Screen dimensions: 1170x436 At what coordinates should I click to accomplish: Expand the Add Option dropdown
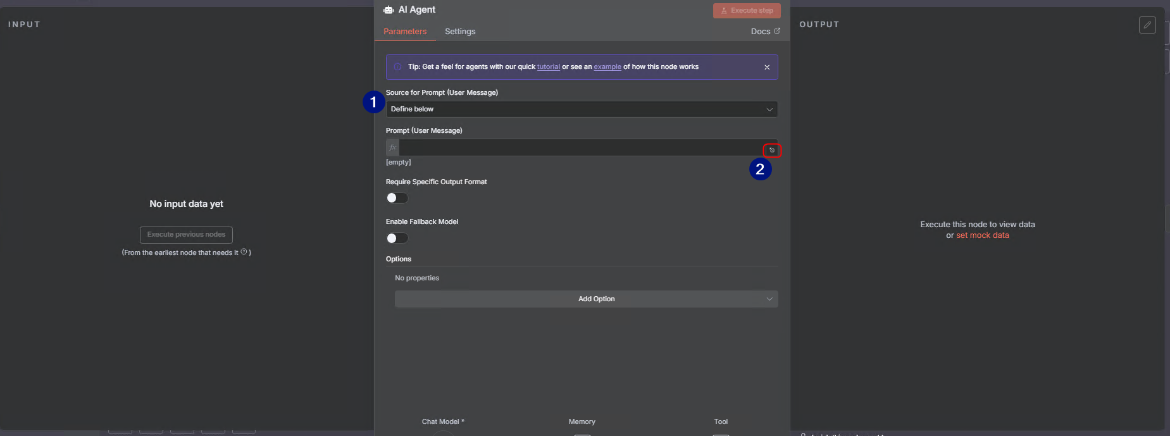tap(586, 299)
